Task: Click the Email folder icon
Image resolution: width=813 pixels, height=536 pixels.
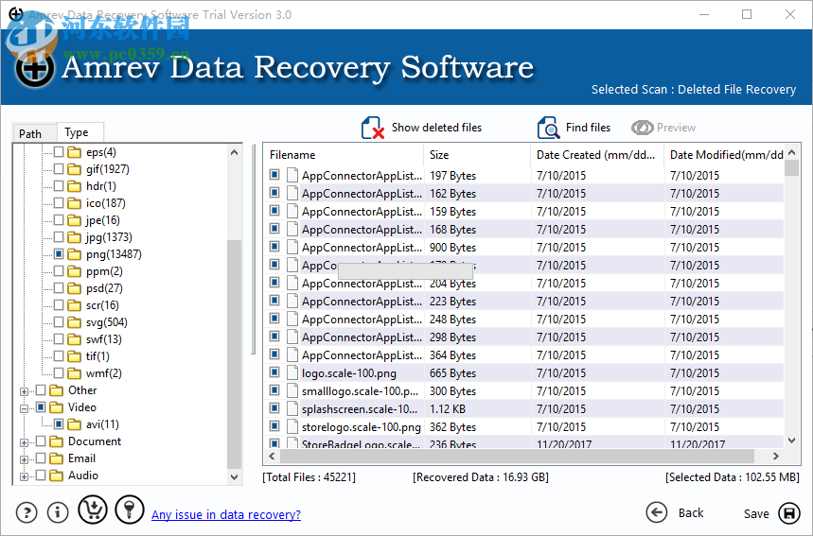Action: tap(57, 458)
